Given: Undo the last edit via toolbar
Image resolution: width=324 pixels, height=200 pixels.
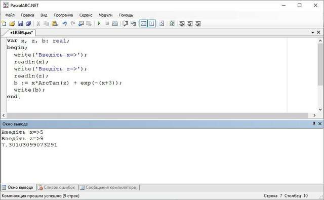Looking at the screenshot, I should click(65, 24).
